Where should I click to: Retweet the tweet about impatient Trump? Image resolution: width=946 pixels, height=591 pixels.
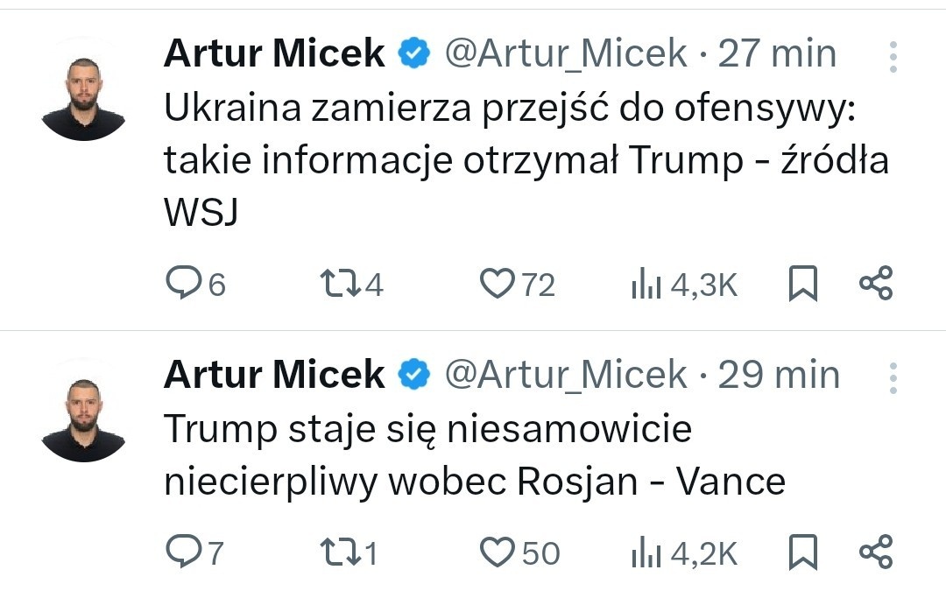pyautogui.click(x=336, y=552)
